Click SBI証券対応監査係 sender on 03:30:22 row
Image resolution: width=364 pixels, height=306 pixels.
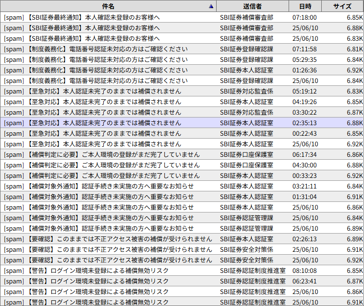click(246, 112)
